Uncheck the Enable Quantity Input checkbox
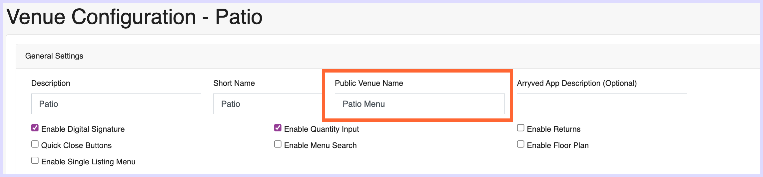This screenshot has width=763, height=177. click(278, 128)
